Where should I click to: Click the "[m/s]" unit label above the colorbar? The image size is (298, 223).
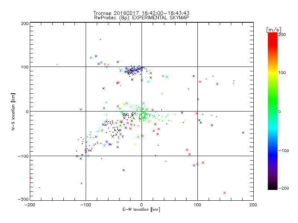273,30
